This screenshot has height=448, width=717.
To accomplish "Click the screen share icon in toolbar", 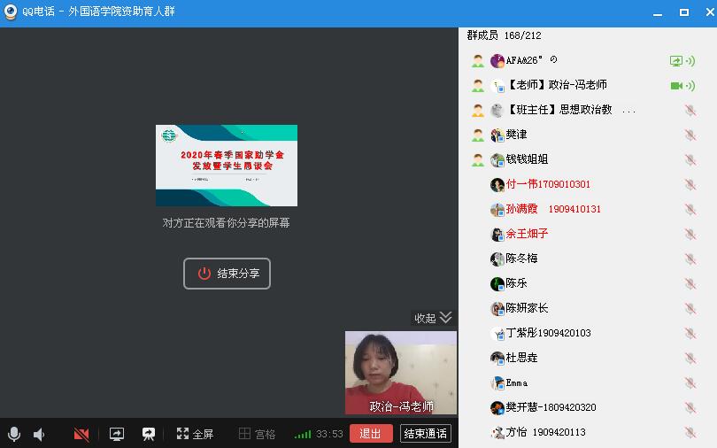I will coord(117,434).
